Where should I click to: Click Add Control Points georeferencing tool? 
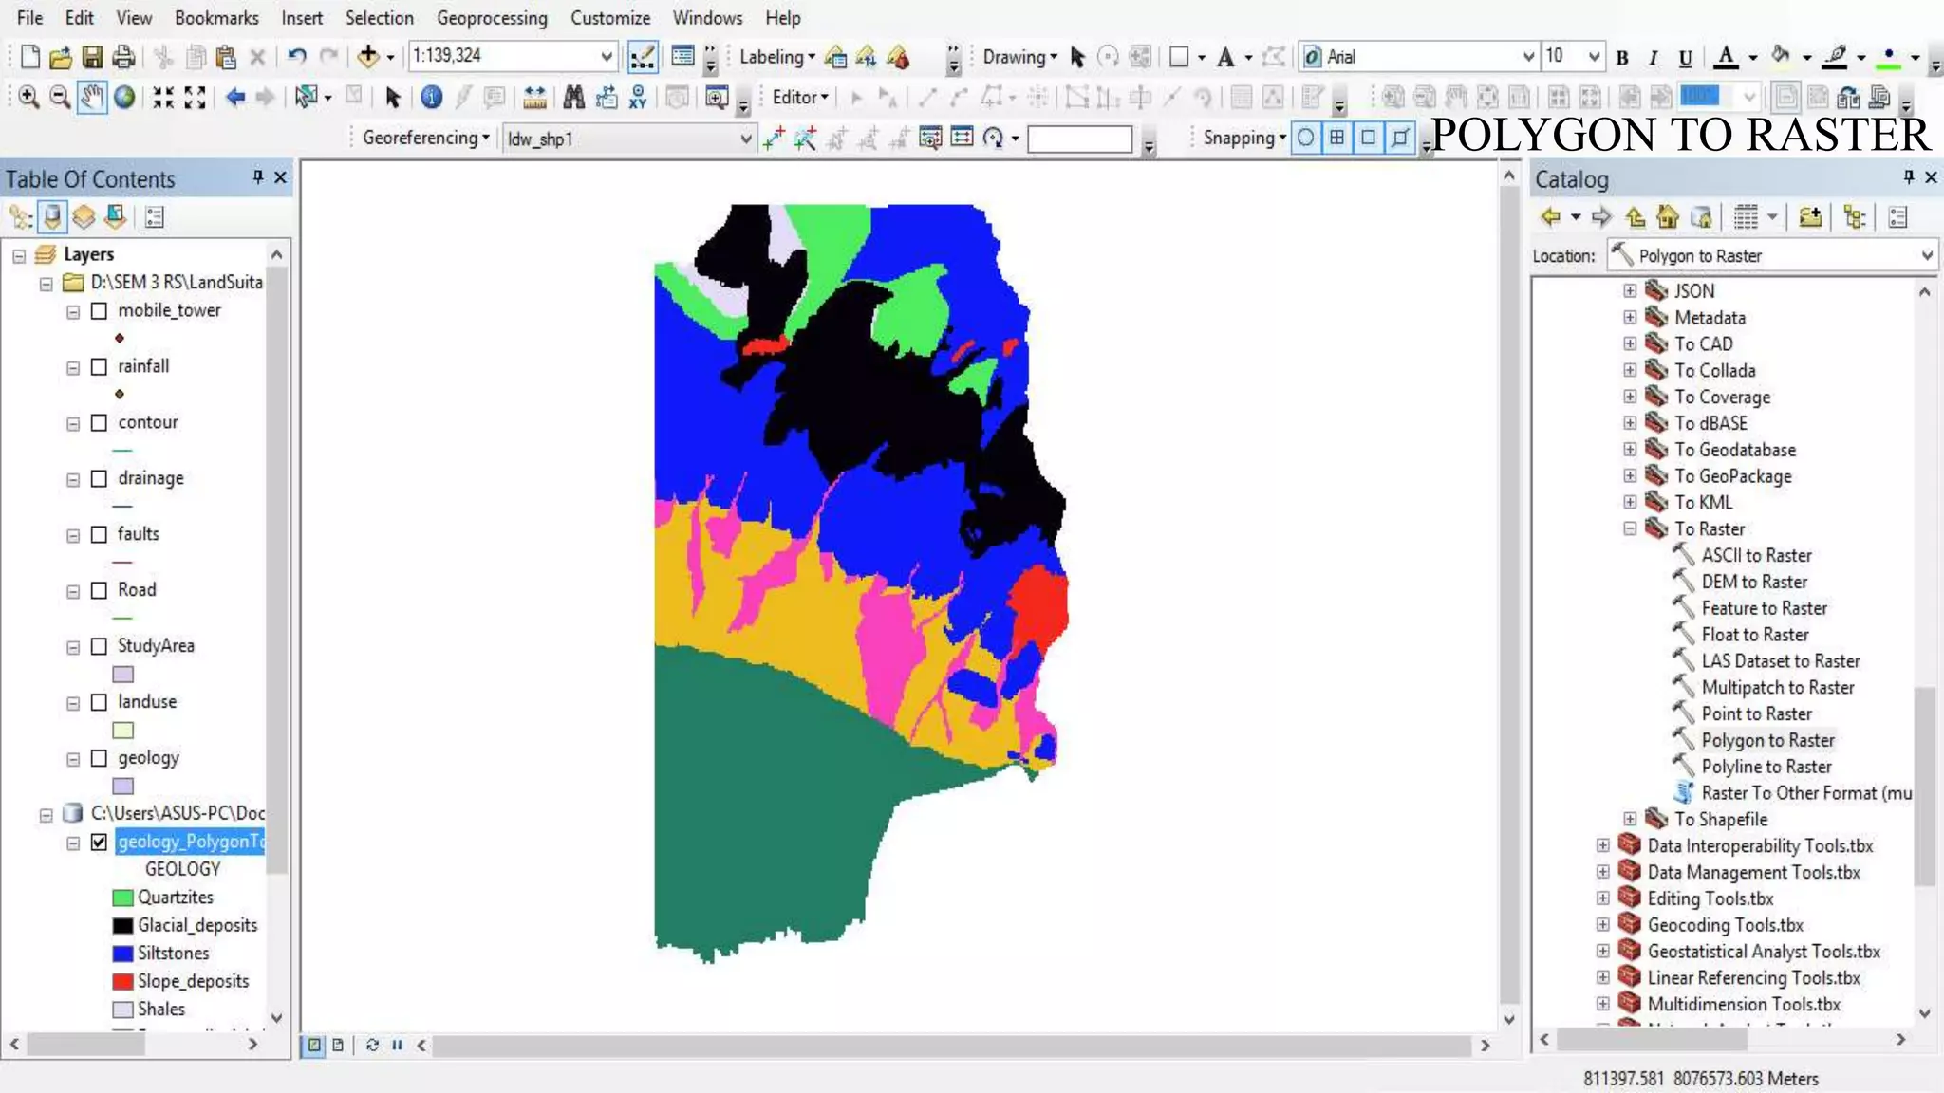[x=774, y=139]
